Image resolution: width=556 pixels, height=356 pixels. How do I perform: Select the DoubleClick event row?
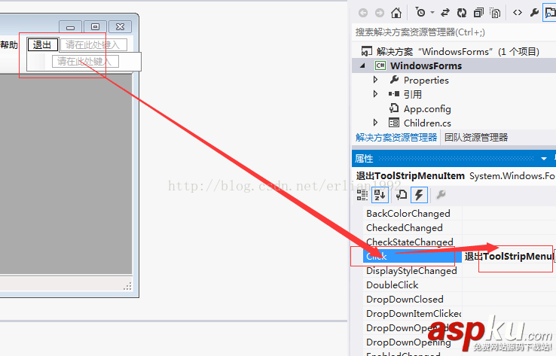(413, 284)
